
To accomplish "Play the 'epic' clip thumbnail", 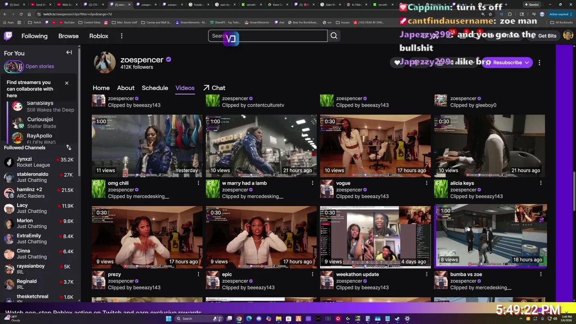I will point(261,237).
